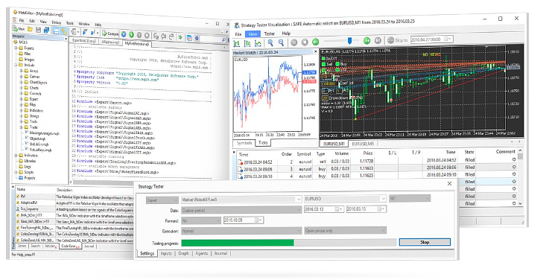Toggle the Sell green box on chart
This screenshot has width=552, height=280.
tap(324, 64)
